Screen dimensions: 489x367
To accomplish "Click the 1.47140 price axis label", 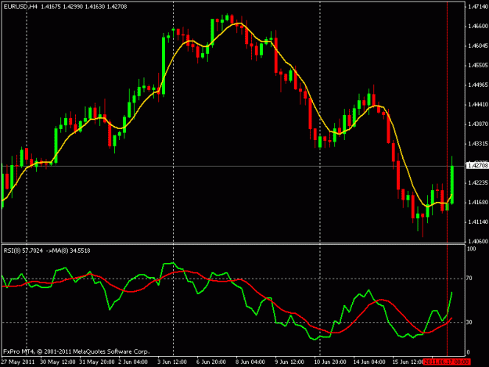I will (x=478, y=6).
